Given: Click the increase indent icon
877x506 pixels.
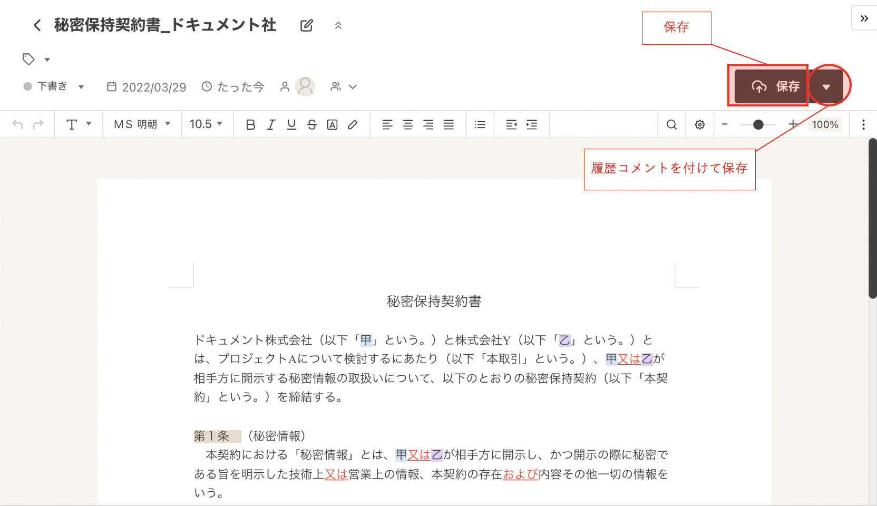Looking at the screenshot, I should [x=532, y=125].
